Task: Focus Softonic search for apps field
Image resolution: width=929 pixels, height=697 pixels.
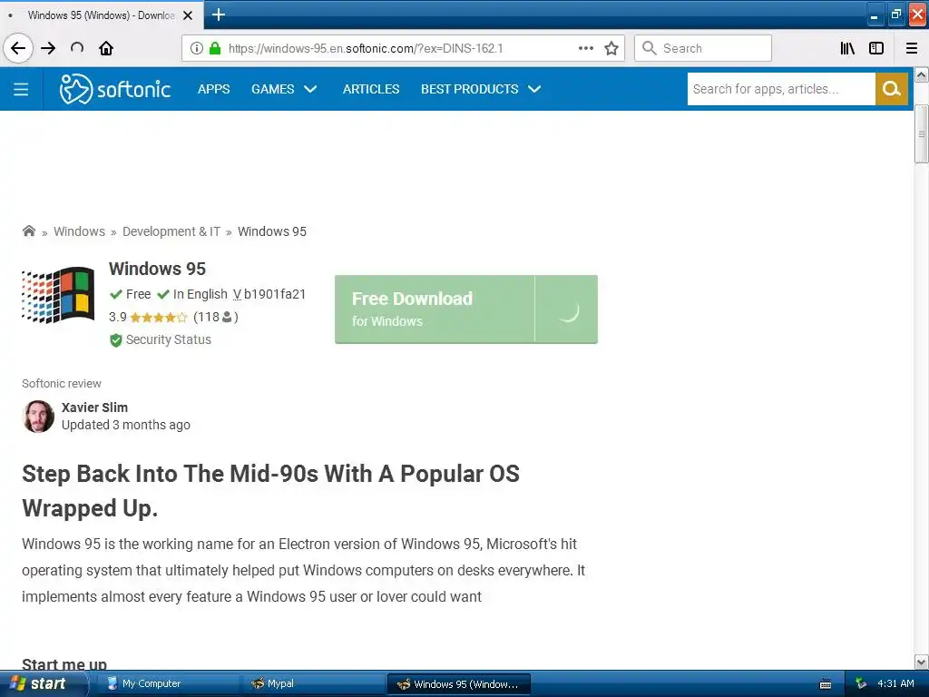Action: click(781, 89)
